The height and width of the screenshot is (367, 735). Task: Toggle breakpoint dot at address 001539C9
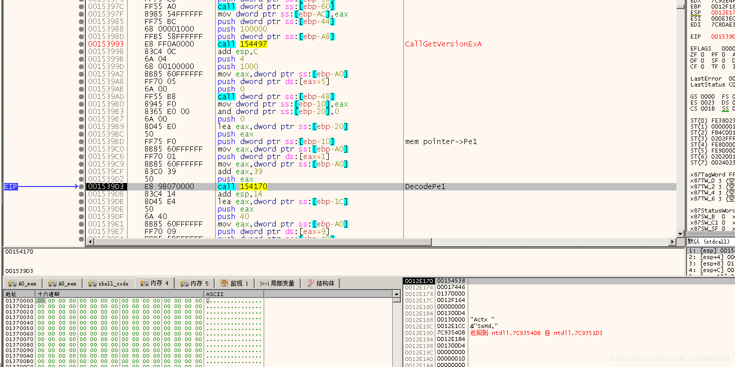click(81, 164)
